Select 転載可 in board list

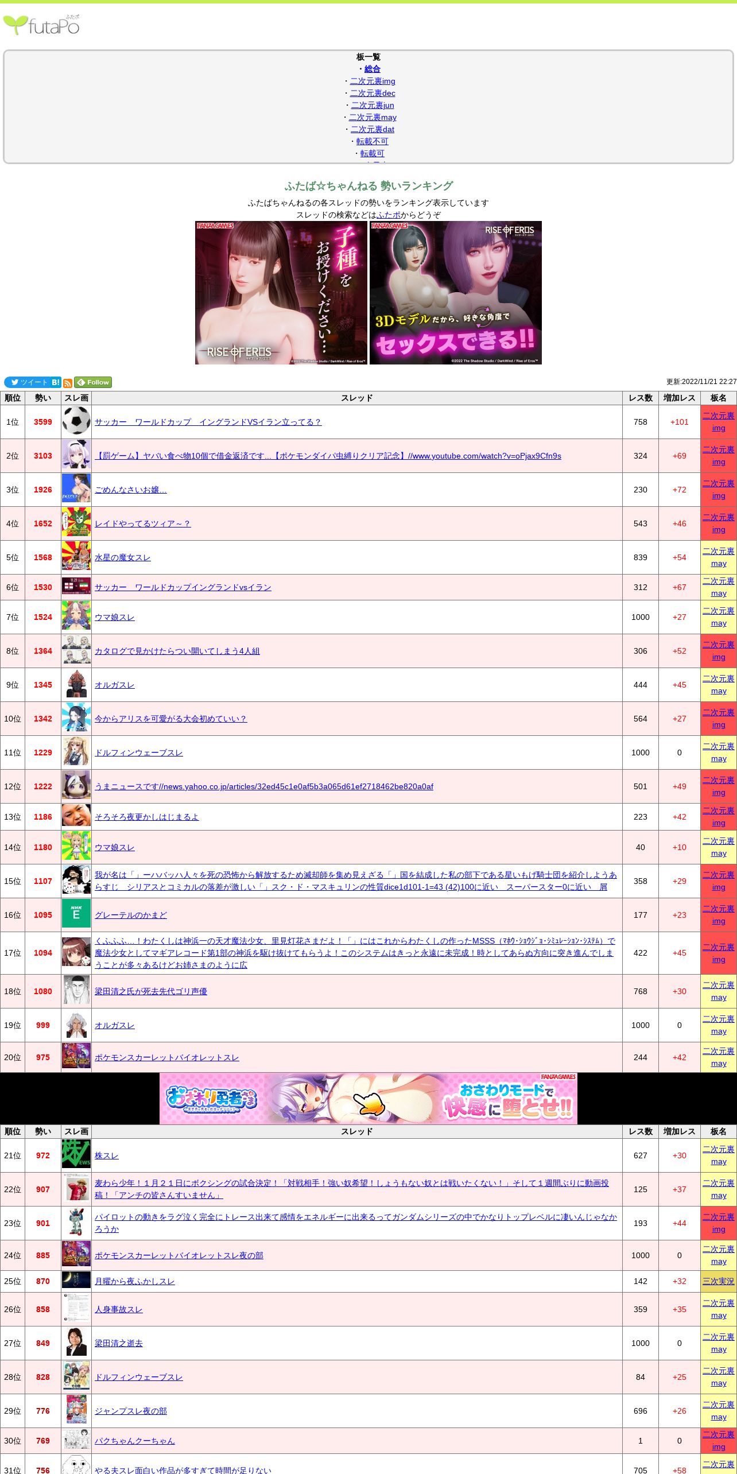(373, 153)
